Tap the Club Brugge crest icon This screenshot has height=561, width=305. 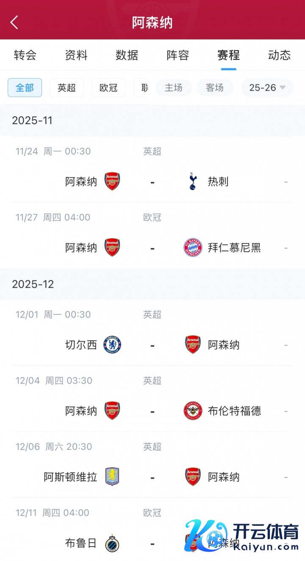coord(112,543)
